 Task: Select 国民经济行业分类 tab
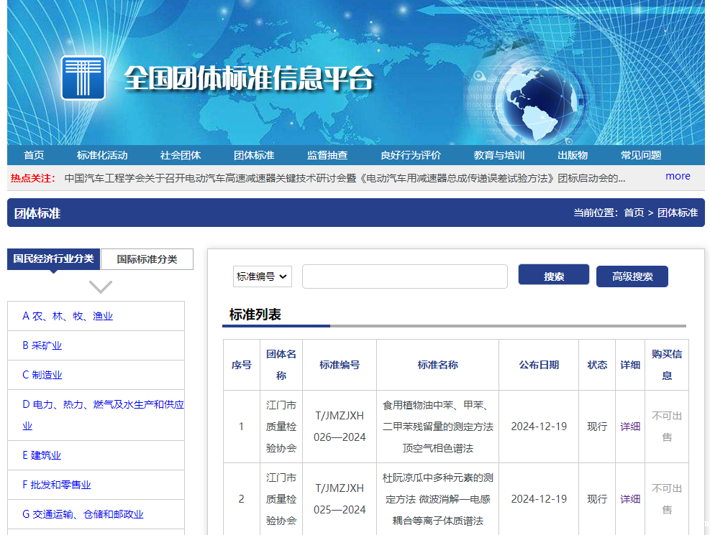pos(54,259)
